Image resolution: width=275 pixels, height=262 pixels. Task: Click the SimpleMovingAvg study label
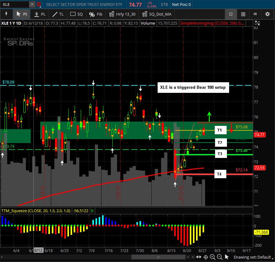pyautogui.click(x=212, y=23)
